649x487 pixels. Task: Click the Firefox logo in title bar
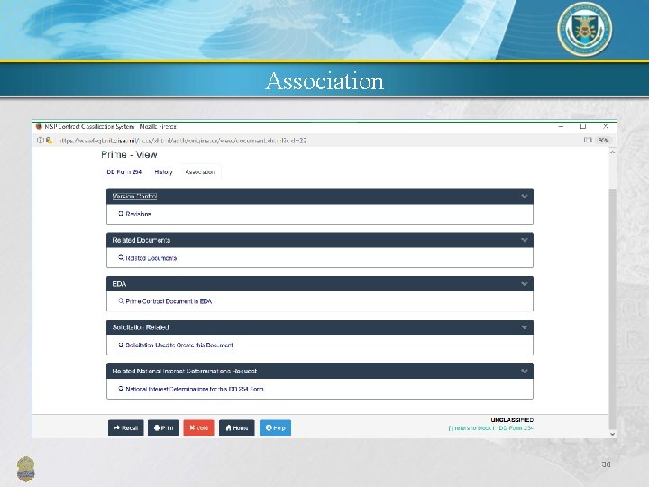39,126
